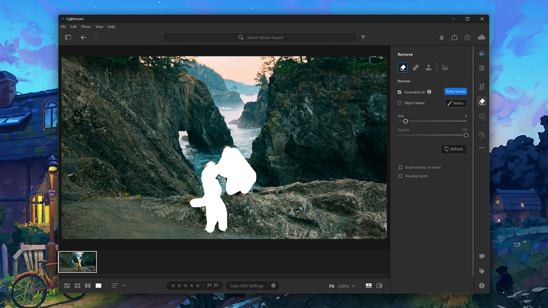Click the Refresh button
The width and height of the screenshot is (548, 308).
tap(453, 149)
